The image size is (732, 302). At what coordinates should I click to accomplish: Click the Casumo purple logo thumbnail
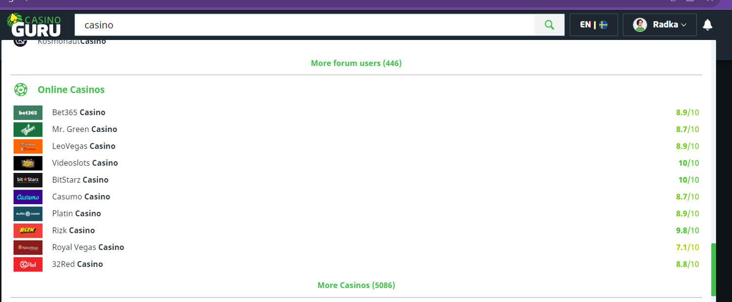(28, 197)
